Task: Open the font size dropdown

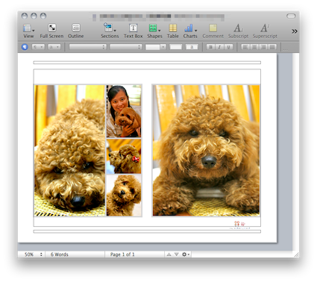Action: click(156, 47)
